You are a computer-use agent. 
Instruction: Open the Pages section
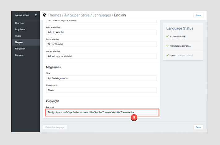[x=18, y=36]
